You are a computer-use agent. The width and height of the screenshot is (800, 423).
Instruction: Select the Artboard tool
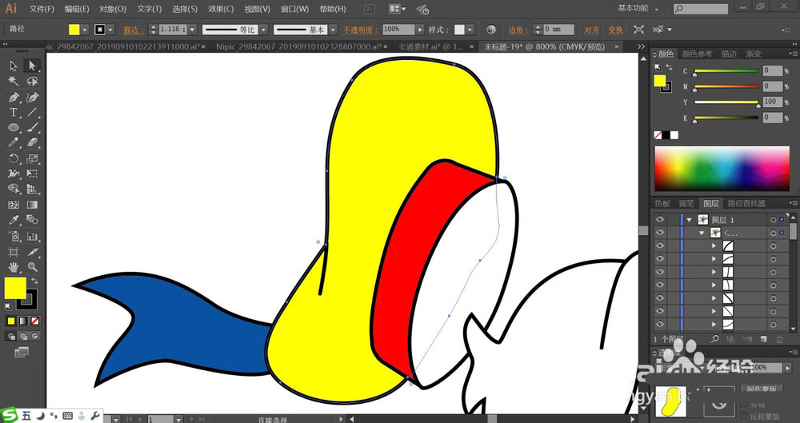tap(14, 252)
